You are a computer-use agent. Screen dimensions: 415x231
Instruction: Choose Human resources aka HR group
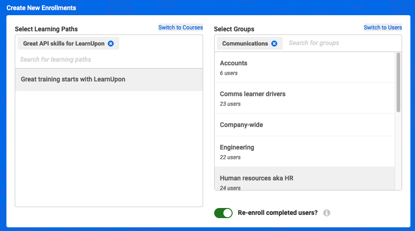click(304, 179)
